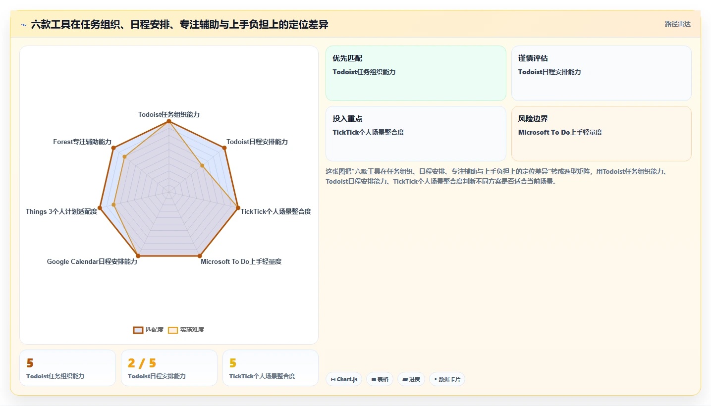Click the Microsoft To Do上手轻量度 radar axis label
This screenshot has height=406, width=711.
241,261
